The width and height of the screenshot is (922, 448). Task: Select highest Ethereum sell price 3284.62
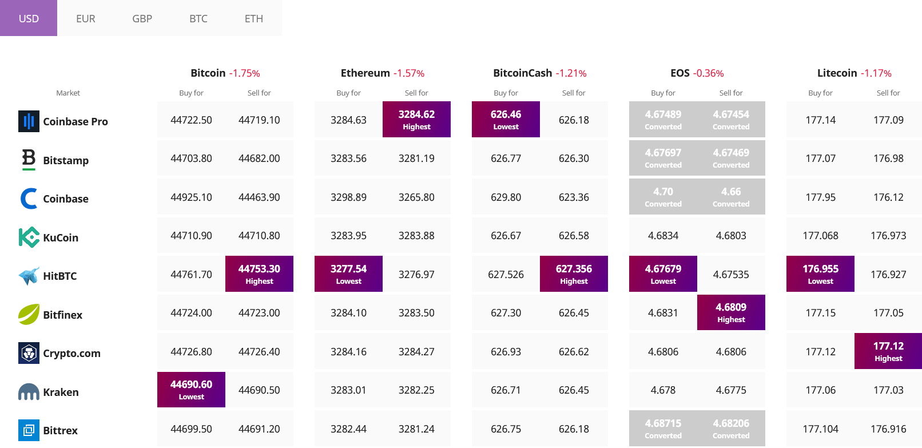coord(416,119)
